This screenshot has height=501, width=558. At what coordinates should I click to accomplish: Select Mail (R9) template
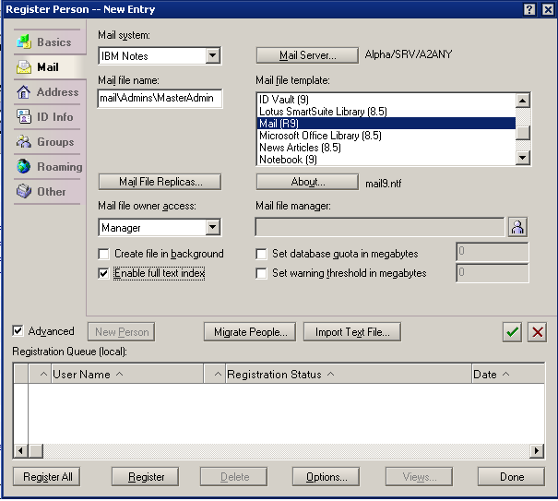tap(386, 124)
